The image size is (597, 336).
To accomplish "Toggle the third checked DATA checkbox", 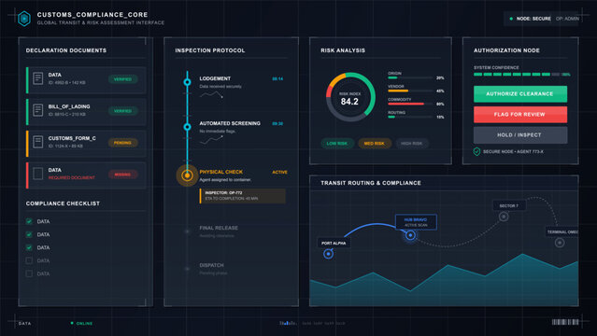I will click(29, 247).
